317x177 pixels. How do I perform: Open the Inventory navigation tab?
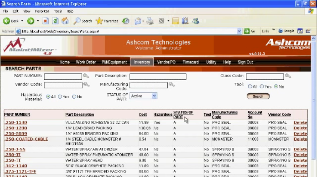tap(142, 62)
